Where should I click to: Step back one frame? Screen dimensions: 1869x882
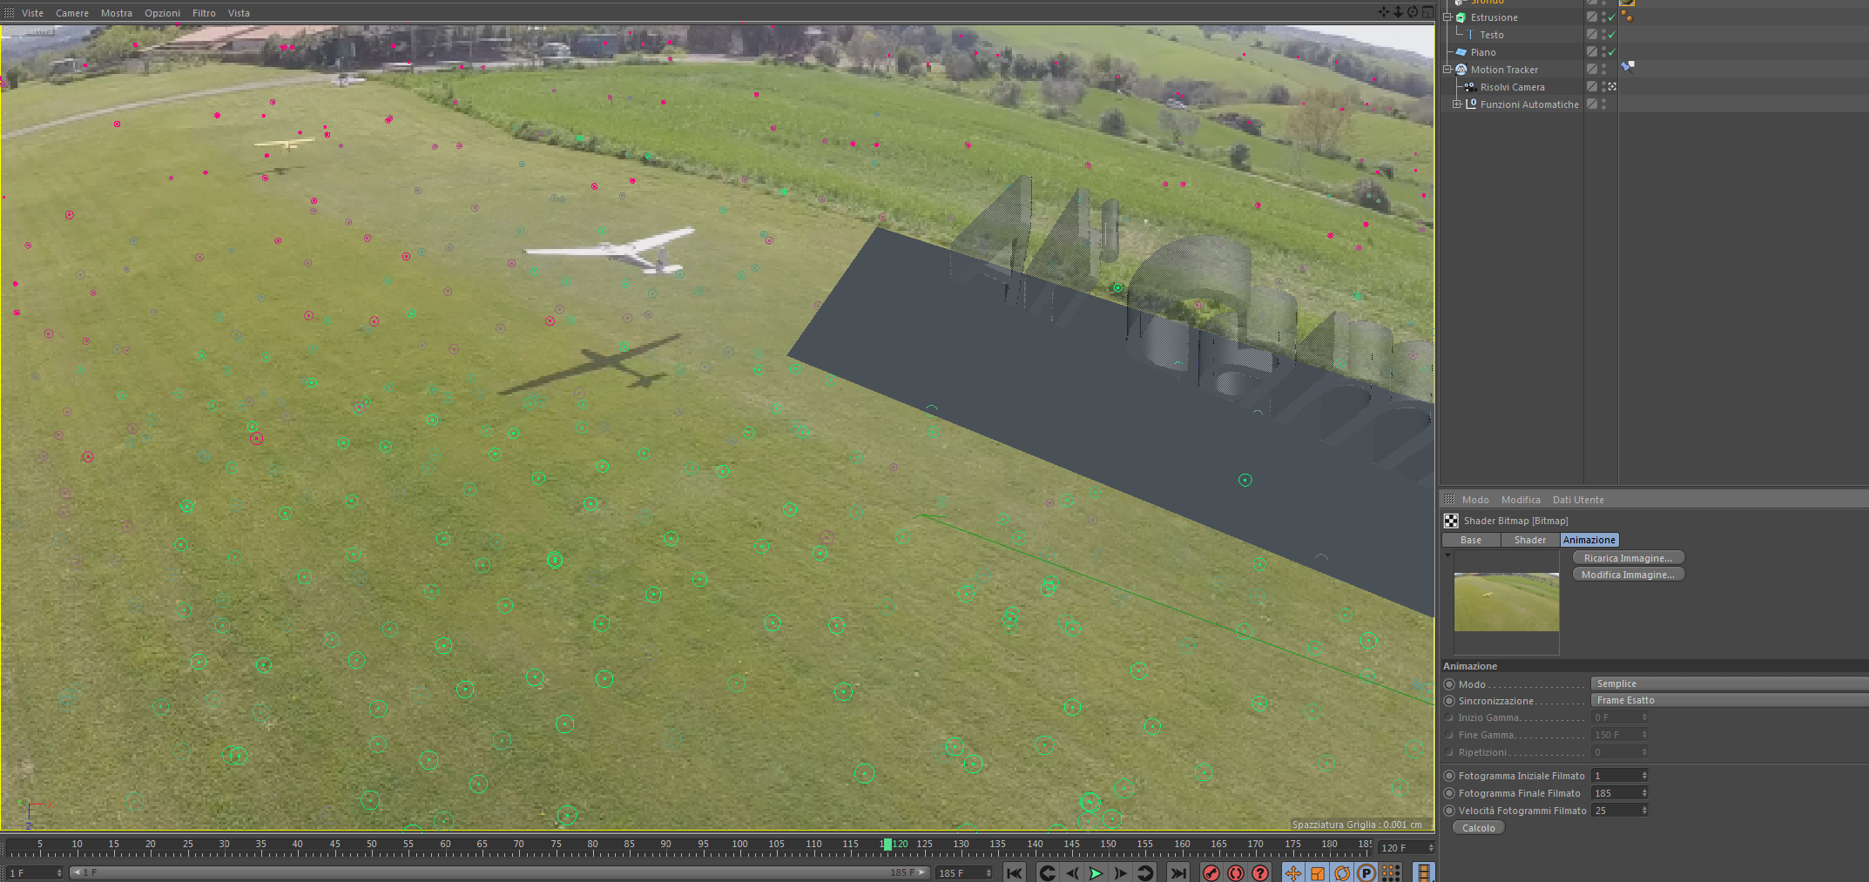[1072, 872]
